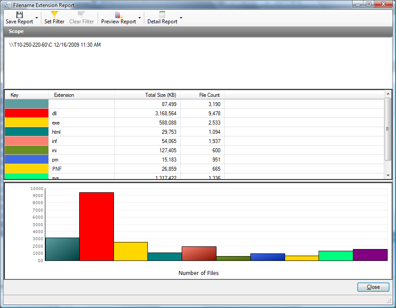The image size is (396, 308).
Task: Click the Detail Report label
Action: [162, 22]
